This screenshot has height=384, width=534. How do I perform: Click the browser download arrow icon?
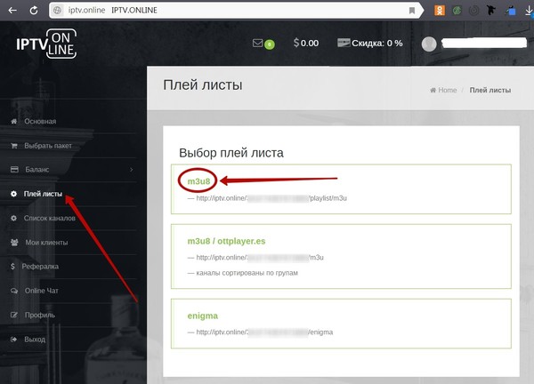coord(529,11)
